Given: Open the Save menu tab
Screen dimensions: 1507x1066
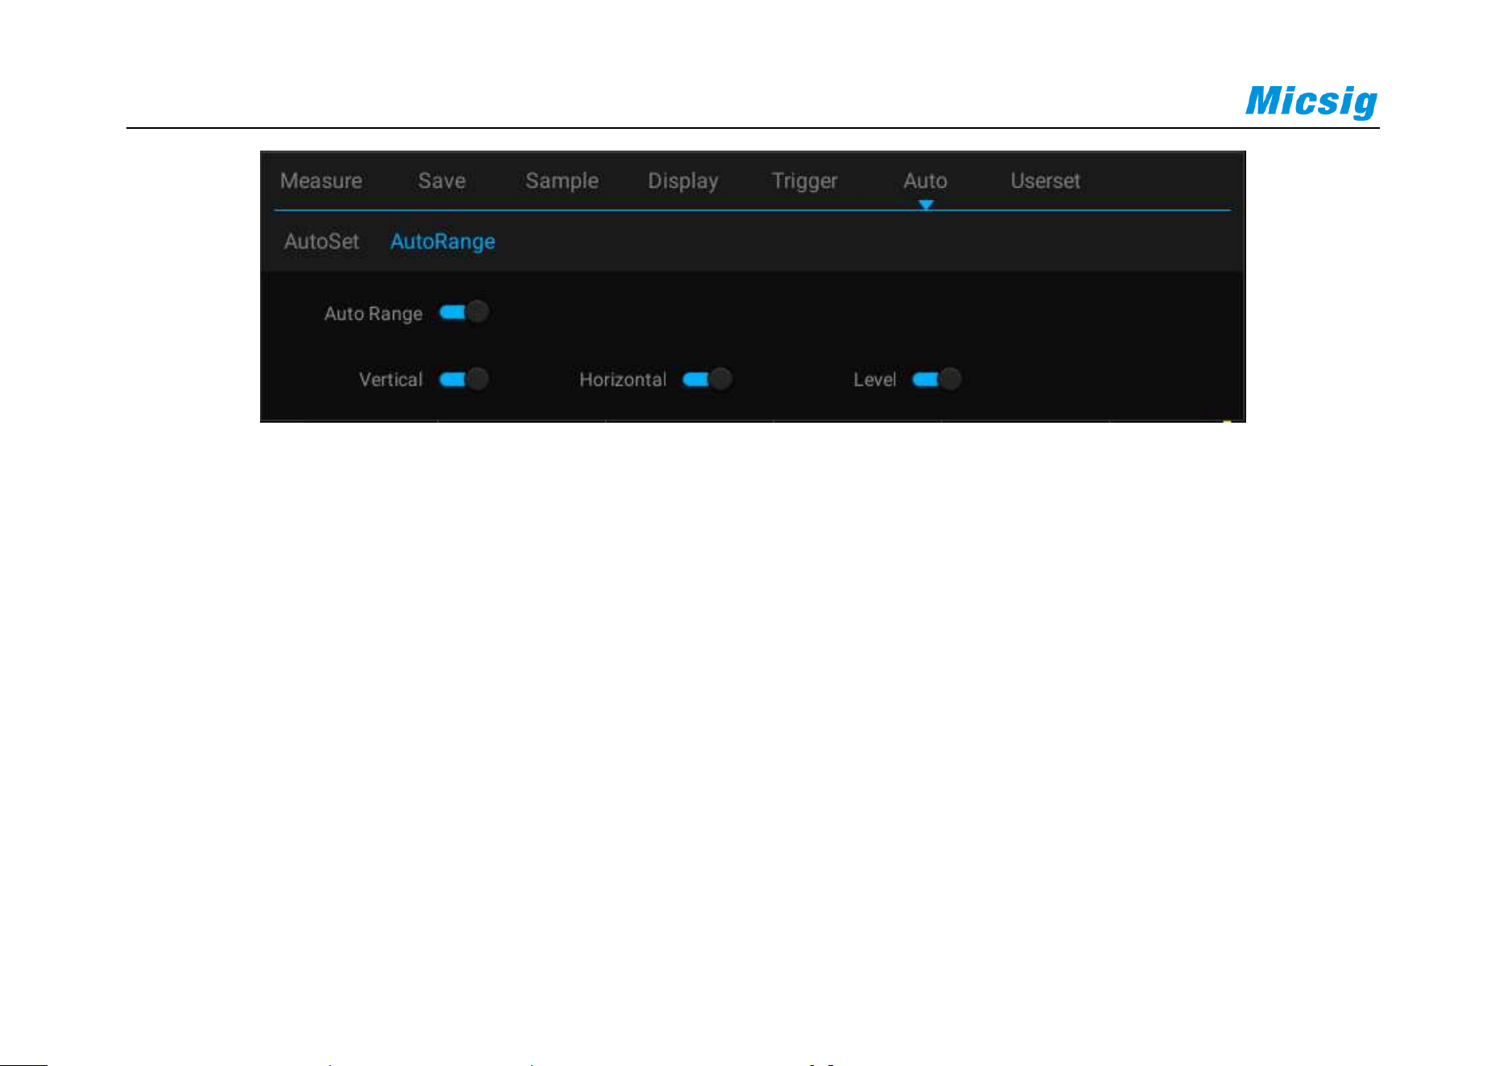Looking at the screenshot, I should tap(442, 181).
